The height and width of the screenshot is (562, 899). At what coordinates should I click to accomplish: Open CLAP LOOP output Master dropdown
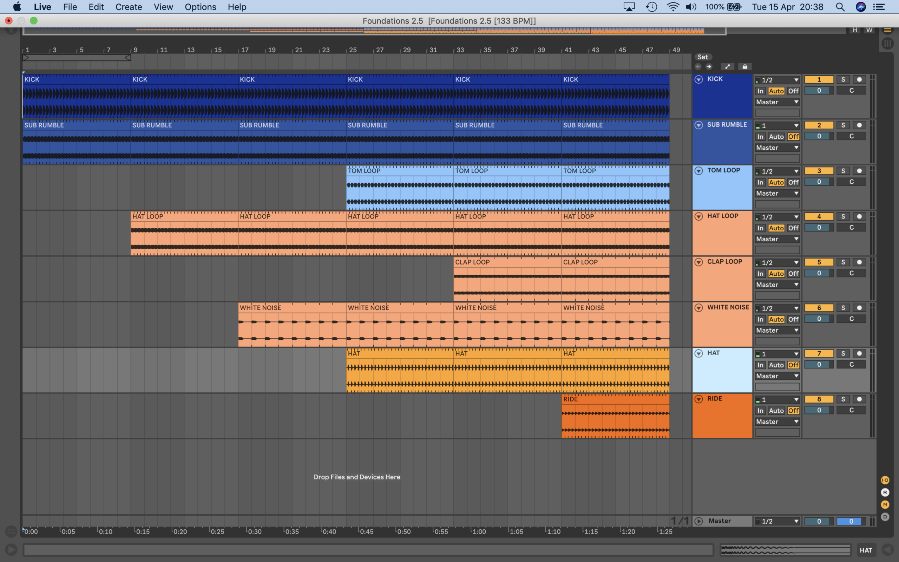click(777, 285)
